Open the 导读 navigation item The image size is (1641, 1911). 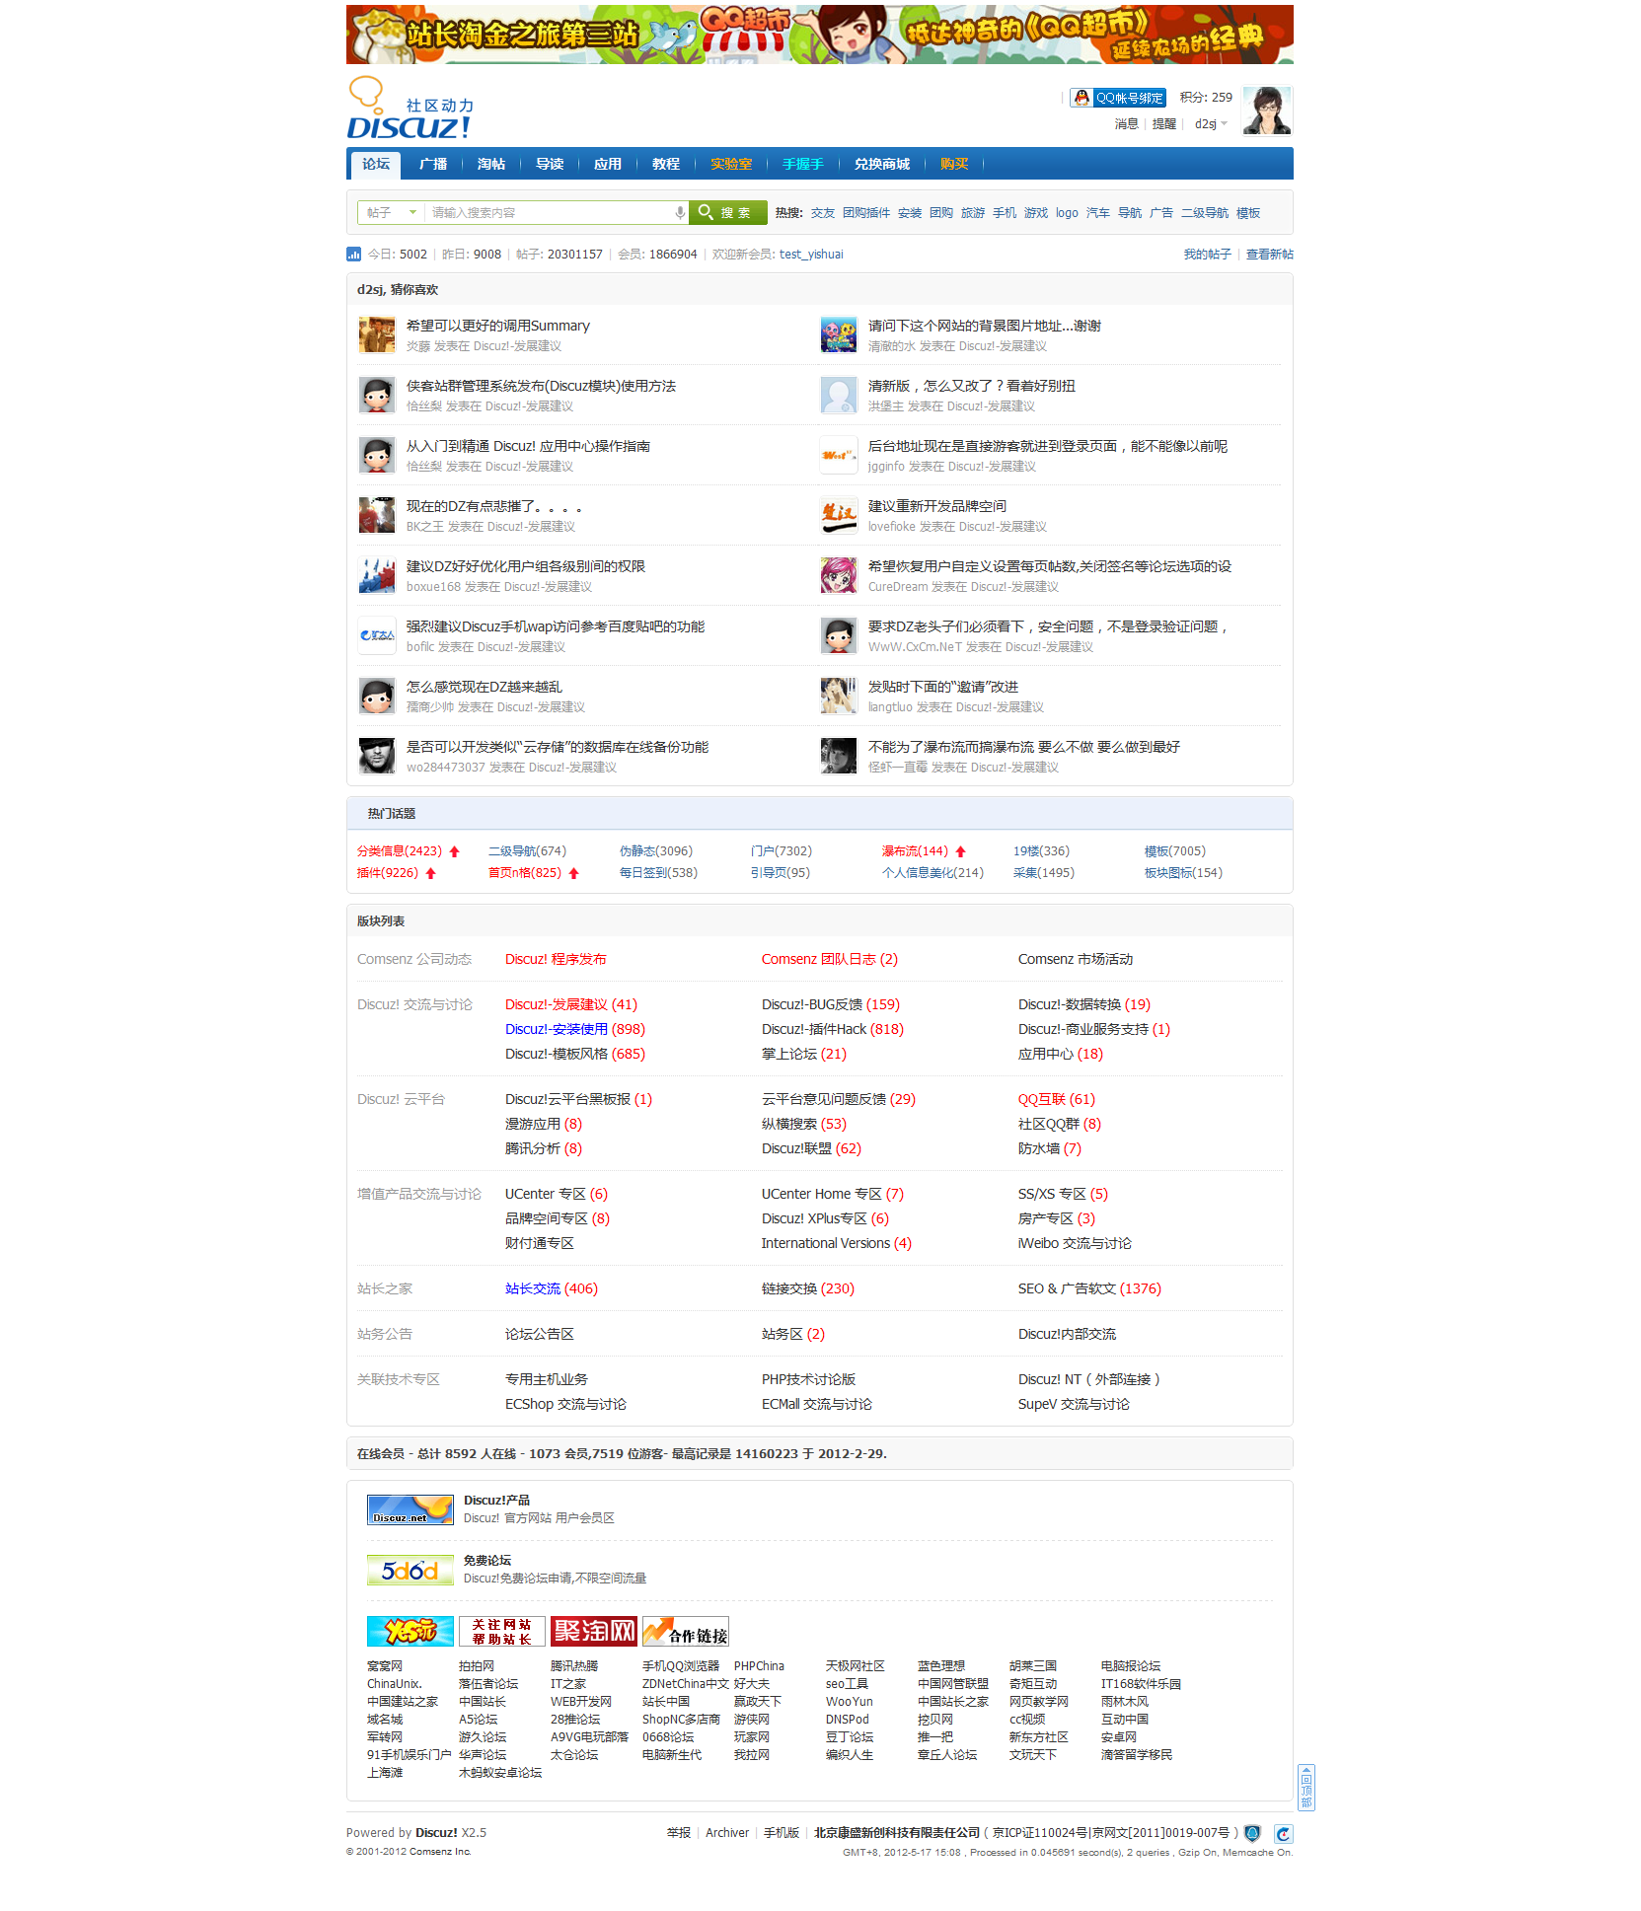pos(550,164)
